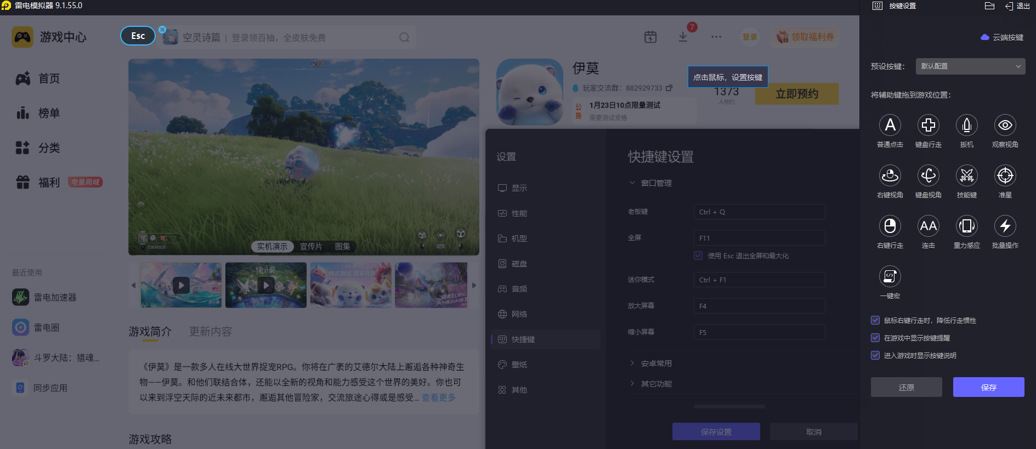
Task: Expand the 安卓常用 section
Action: tap(656, 363)
